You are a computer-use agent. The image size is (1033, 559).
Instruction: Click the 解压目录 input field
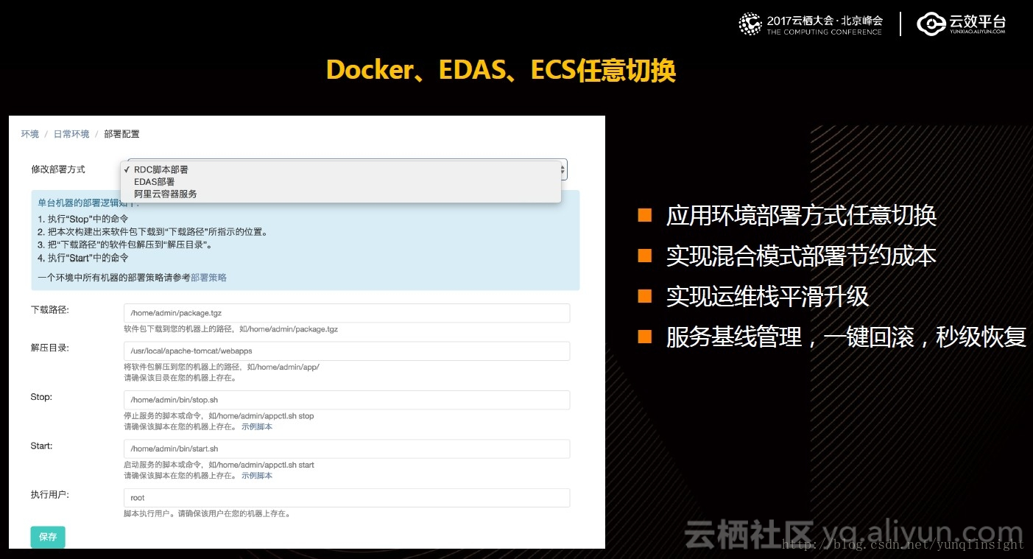click(x=347, y=351)
